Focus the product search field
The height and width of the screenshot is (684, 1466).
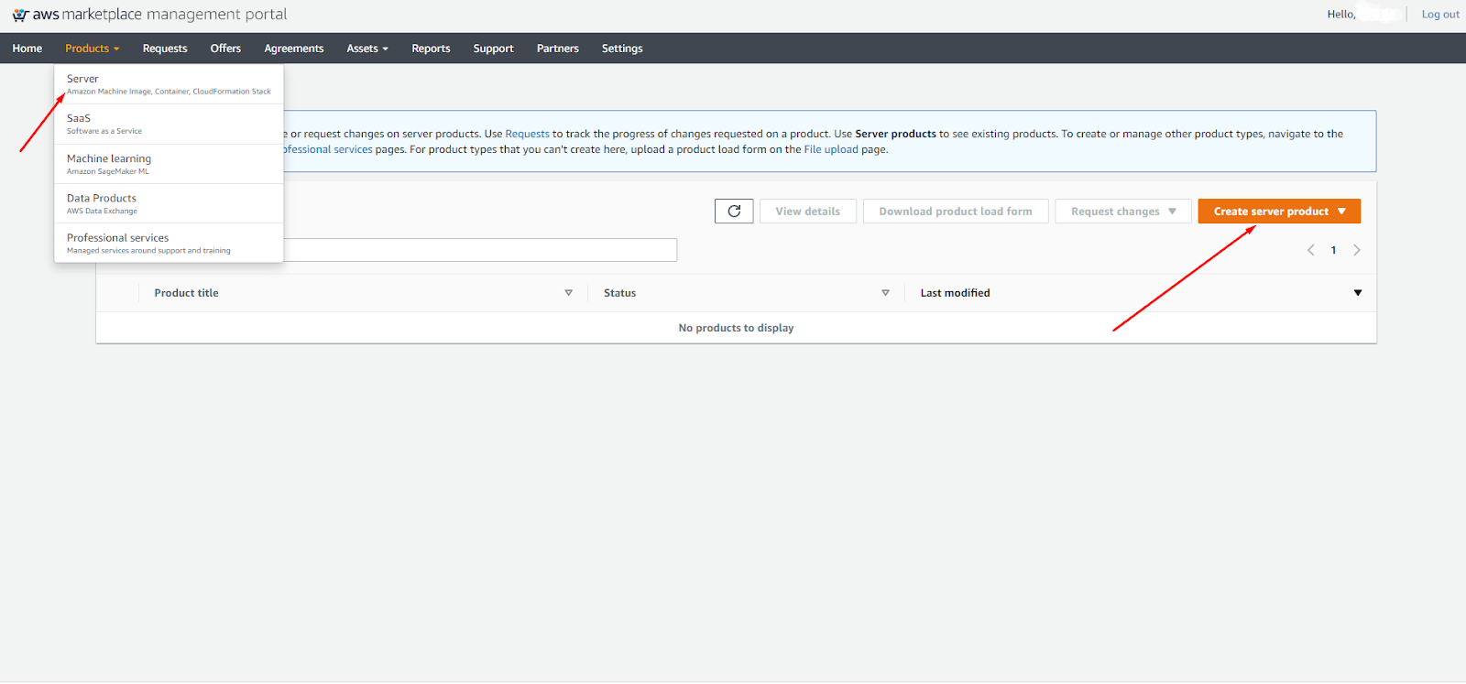(x=480, y=250)
